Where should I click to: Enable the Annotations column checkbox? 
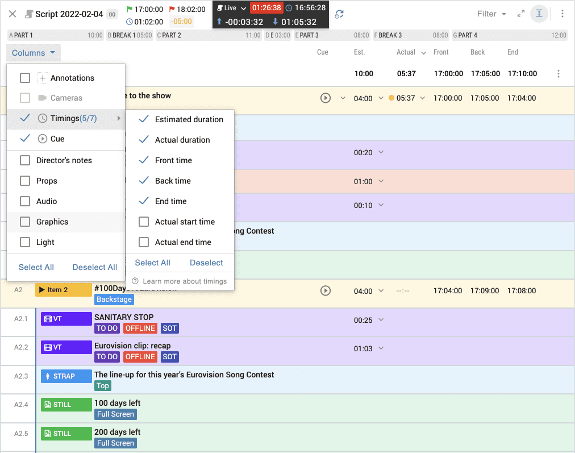pos(25,78)
